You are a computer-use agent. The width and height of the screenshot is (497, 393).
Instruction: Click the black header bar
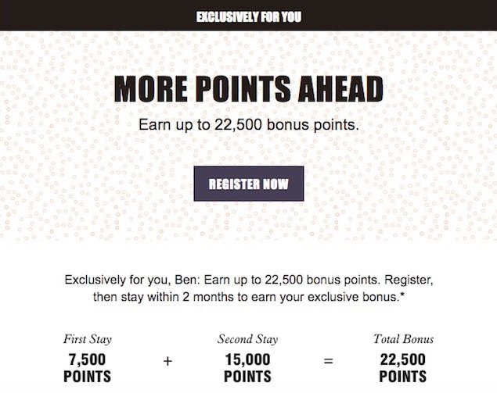click(249, 15)
